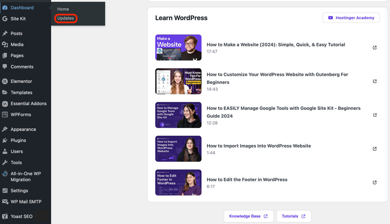Click the Gutenberg customization video thumbnail

(x=178, y=81)
